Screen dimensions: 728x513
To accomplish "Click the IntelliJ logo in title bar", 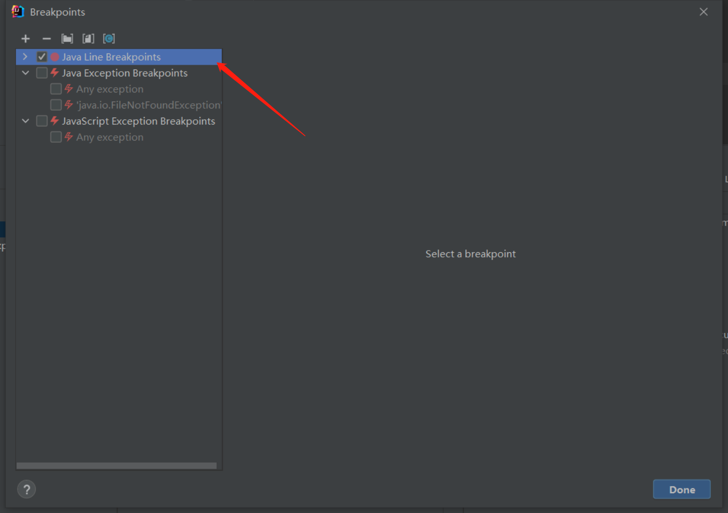I will (x=18, y=12).
